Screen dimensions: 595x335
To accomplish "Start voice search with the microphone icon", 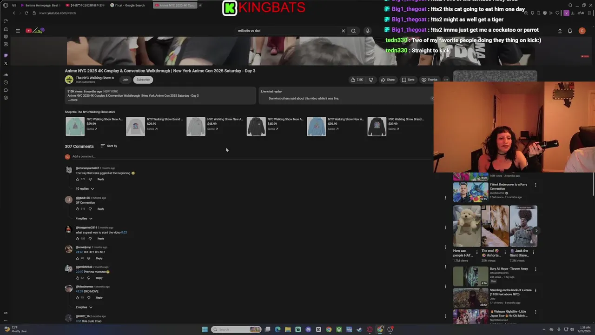I will [367, 31].
